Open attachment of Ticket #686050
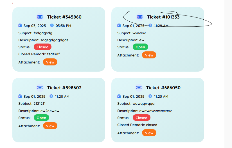 coord(149,133)
